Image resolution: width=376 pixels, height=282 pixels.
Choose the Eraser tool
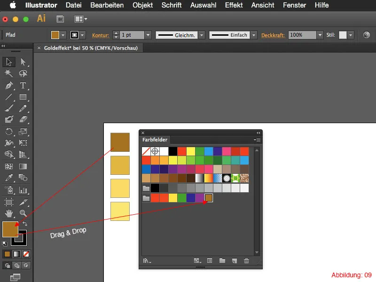tap(23, 119)
